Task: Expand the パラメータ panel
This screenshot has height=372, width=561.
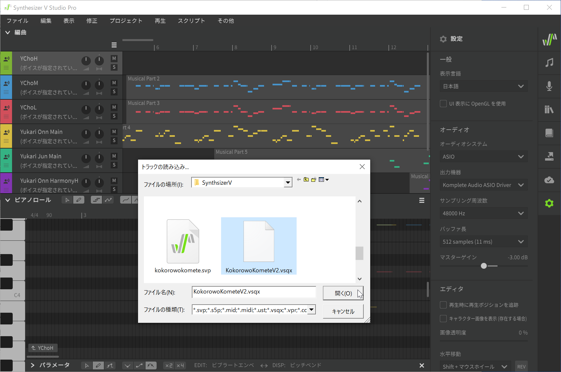Action: pos(32,365)
